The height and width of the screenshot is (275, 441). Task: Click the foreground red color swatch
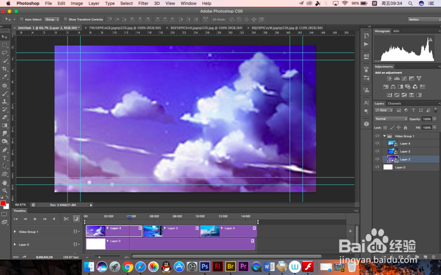coord(3,203)
